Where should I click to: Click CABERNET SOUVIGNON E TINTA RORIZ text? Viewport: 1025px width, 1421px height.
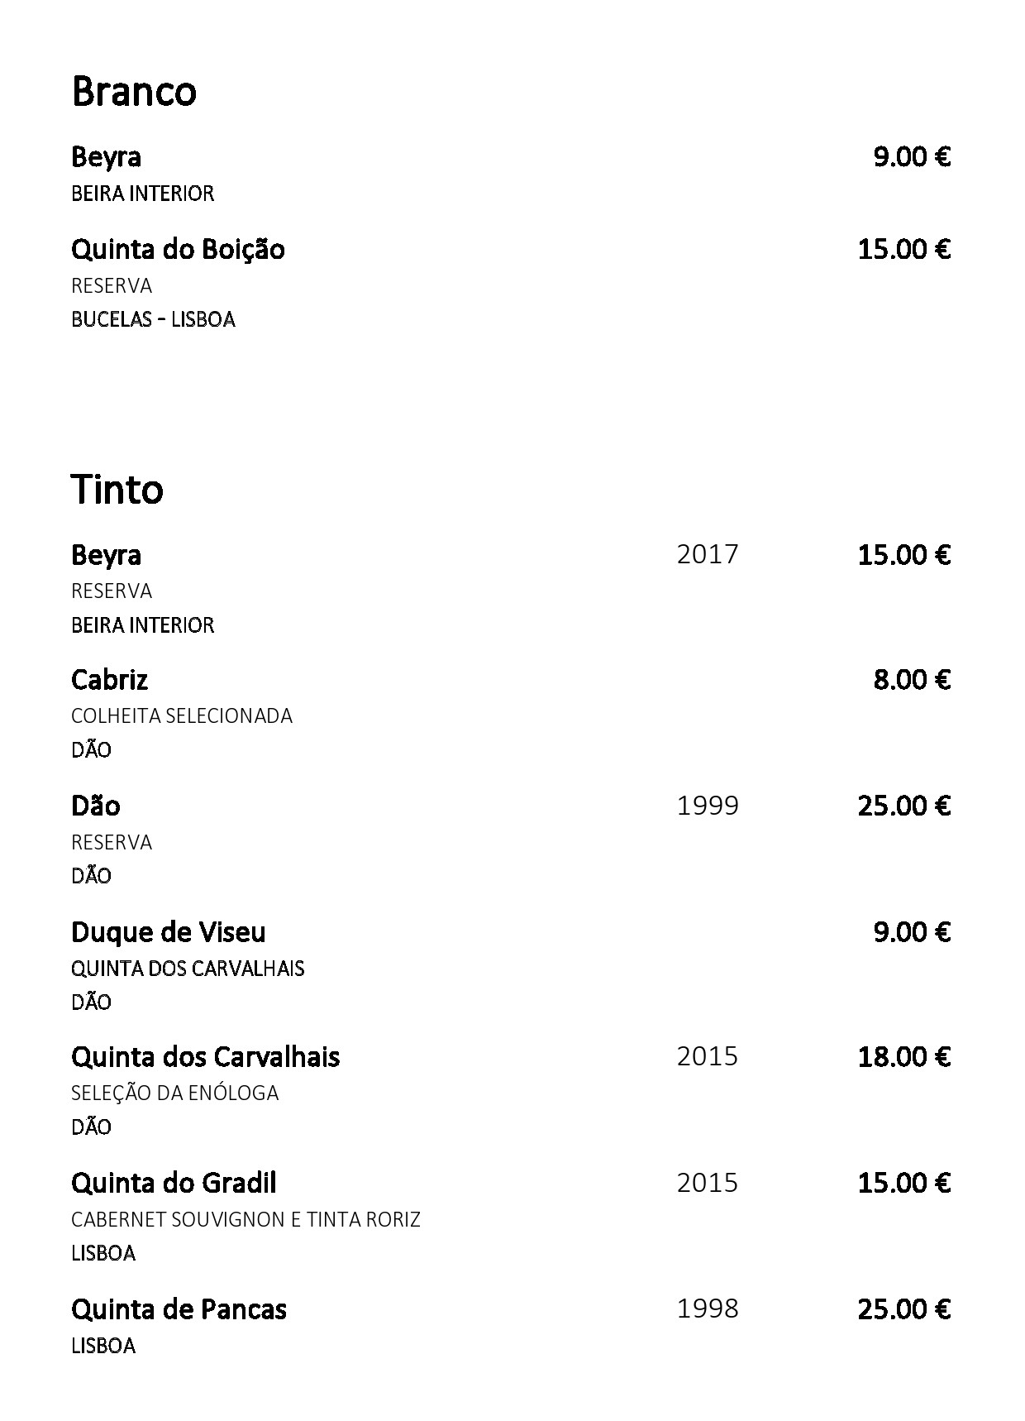point(246,1219)
